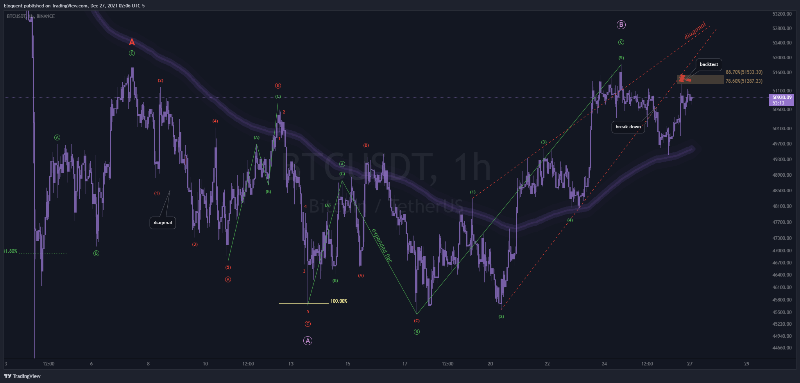800x383 pixels.
Task: Click the red italic 'diagonal' trendline label
Action: tap(695, 30)
